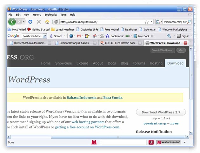
Task: Click the Download .tar.gz link
Action: [161, 124]
